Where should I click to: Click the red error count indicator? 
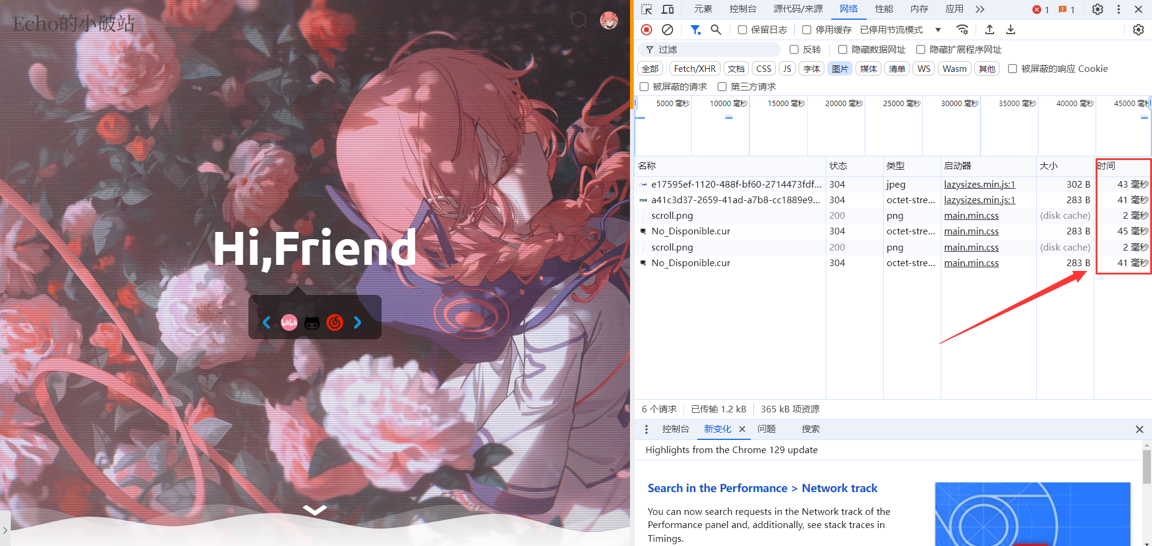1040,10
